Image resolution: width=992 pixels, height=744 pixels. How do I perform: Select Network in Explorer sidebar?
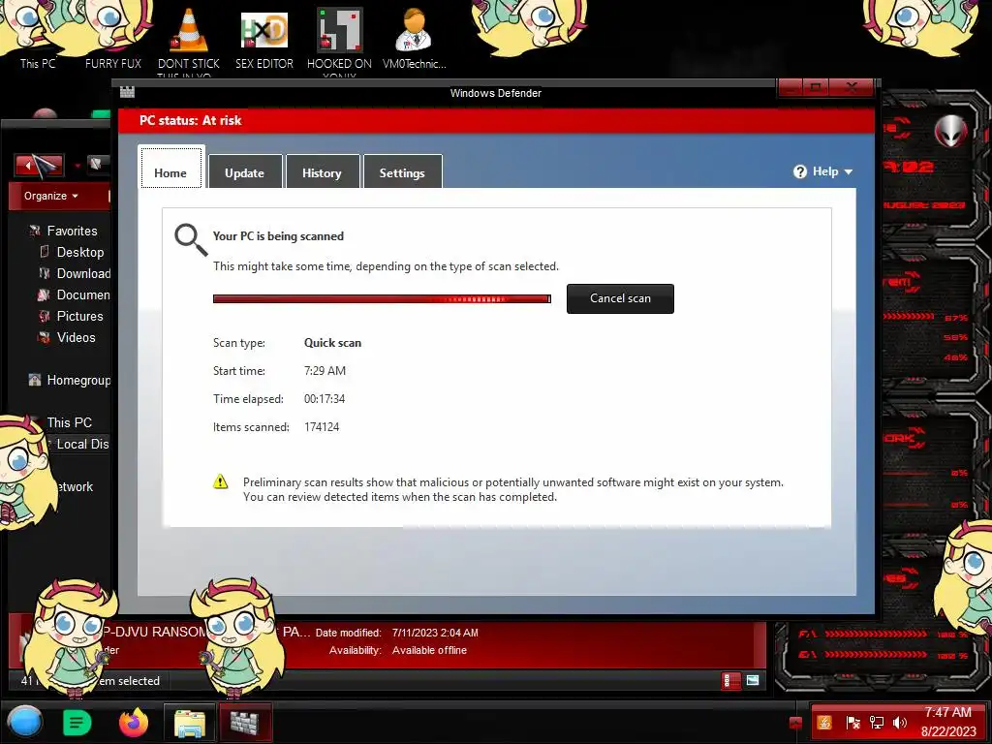tap(74, 486)
